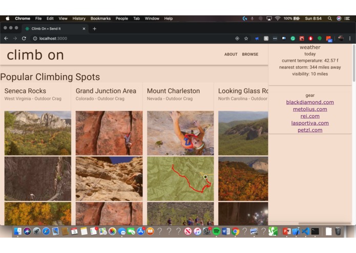Open Terminal from the Dock

click(x=315, y=231)
